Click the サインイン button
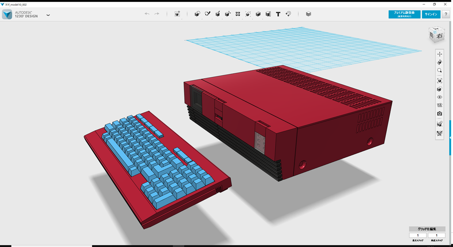Screen dimensions: 453x247 click(431, 14)
